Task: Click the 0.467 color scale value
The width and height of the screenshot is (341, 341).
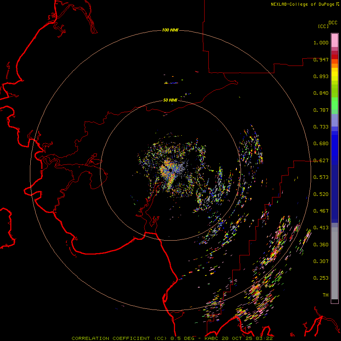Action: click(321, 211)
